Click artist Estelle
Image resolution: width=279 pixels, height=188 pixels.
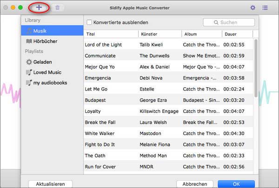coord(147,89)
